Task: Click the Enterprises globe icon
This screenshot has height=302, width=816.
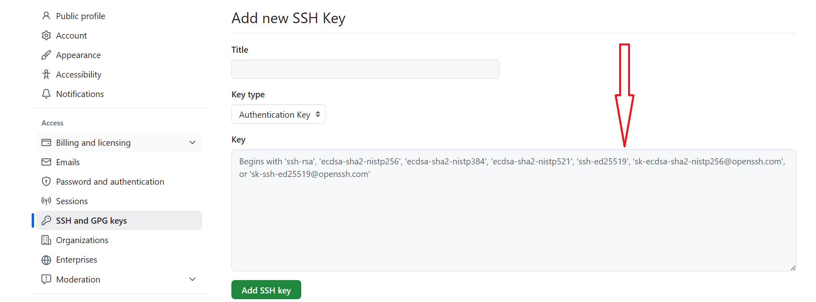Action: pos(46,260)
